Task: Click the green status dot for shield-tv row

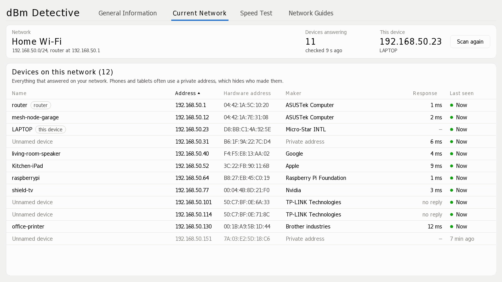Action: click(452, 190)
